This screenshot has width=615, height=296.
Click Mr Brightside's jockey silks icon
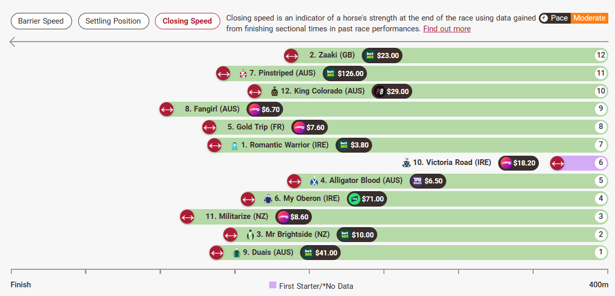coord(251,235)
